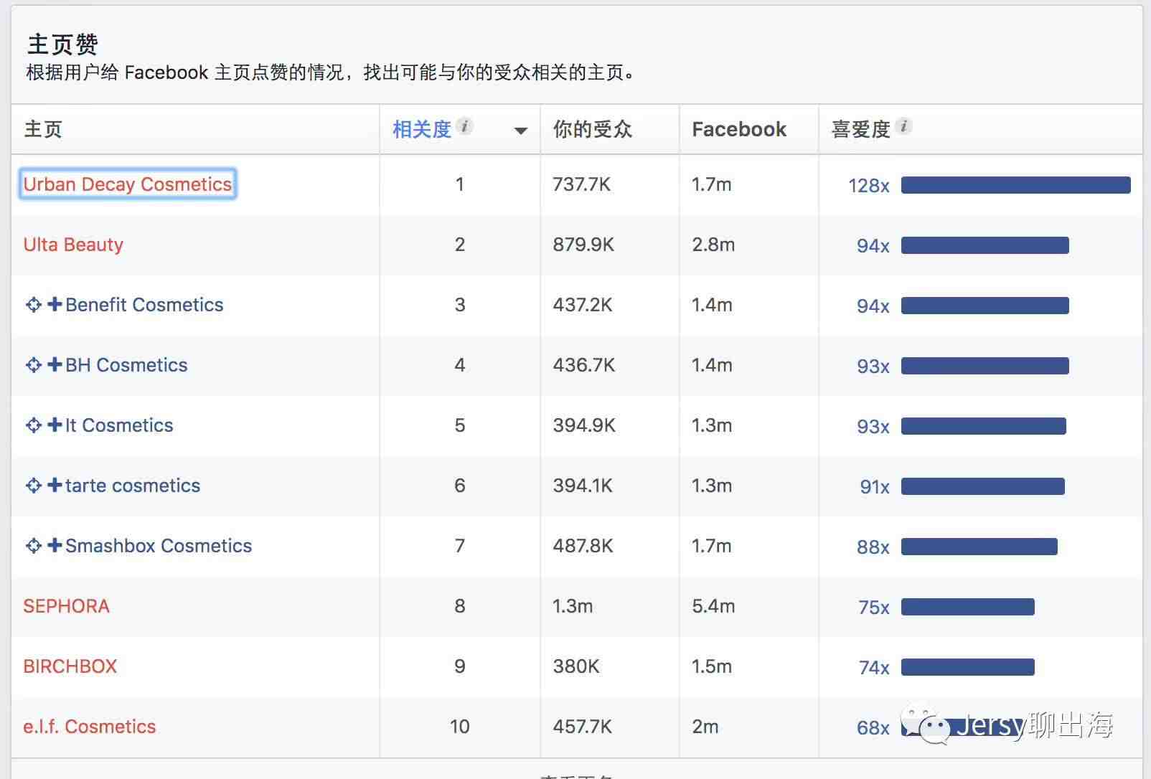Click the info icon next to 相关度
This screenshot has height=779, width=1151.
coord(465,127)
